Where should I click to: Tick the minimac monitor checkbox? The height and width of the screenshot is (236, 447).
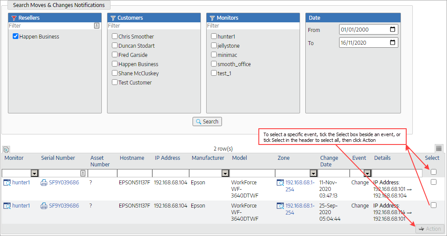(x=214, y=54)
